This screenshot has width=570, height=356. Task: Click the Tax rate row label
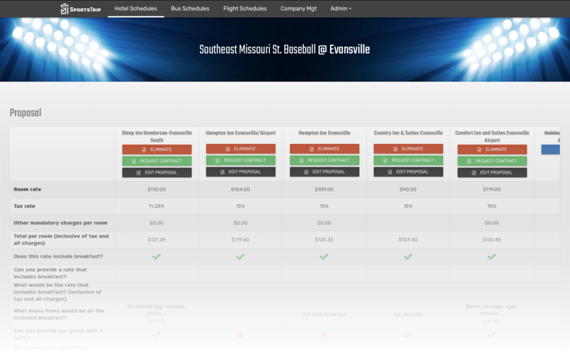point(24,206)
